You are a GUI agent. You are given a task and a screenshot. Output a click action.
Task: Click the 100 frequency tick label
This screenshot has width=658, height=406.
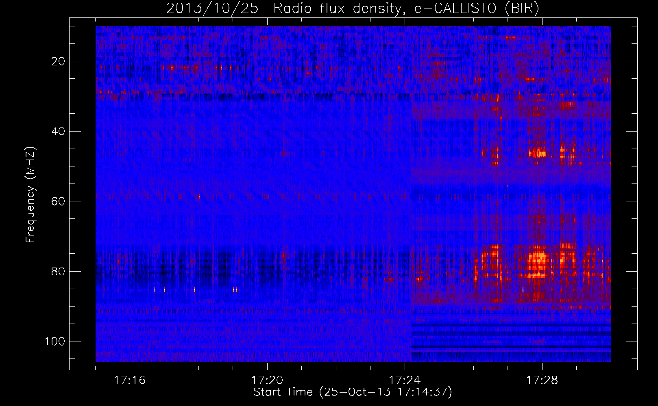point(55,341)
